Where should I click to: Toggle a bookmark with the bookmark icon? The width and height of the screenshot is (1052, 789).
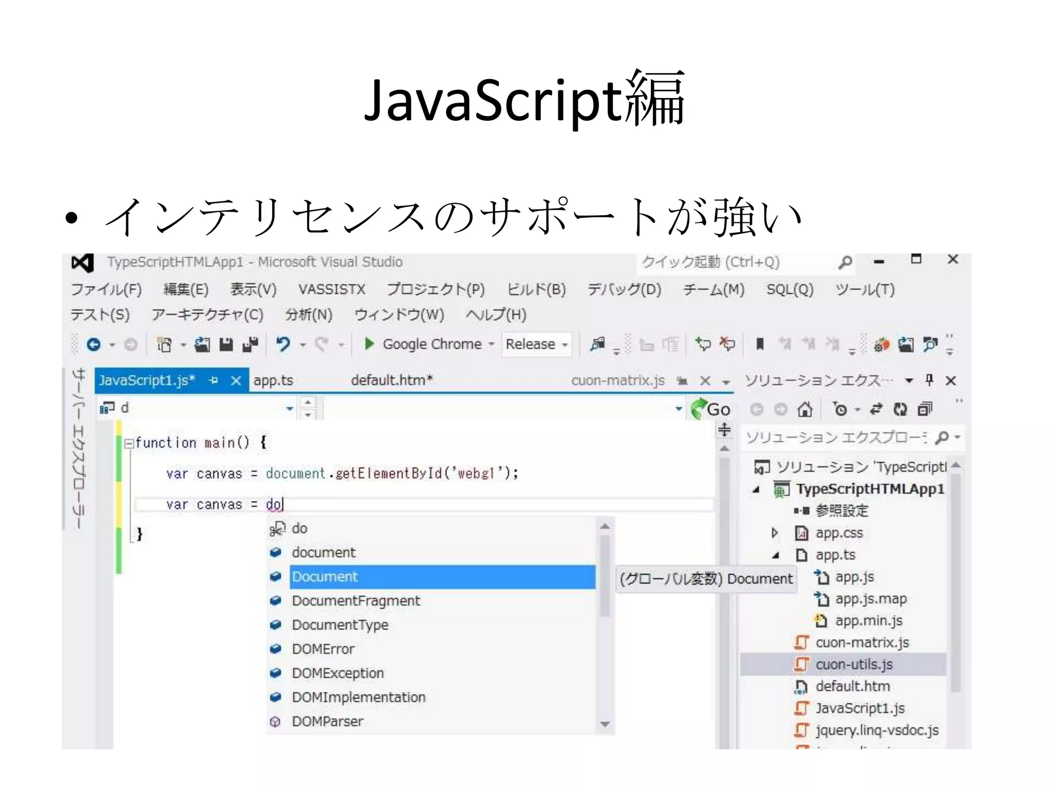pos(760,344)
